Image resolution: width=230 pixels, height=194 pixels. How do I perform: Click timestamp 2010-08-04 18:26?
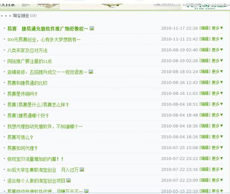tap(180, 137)
